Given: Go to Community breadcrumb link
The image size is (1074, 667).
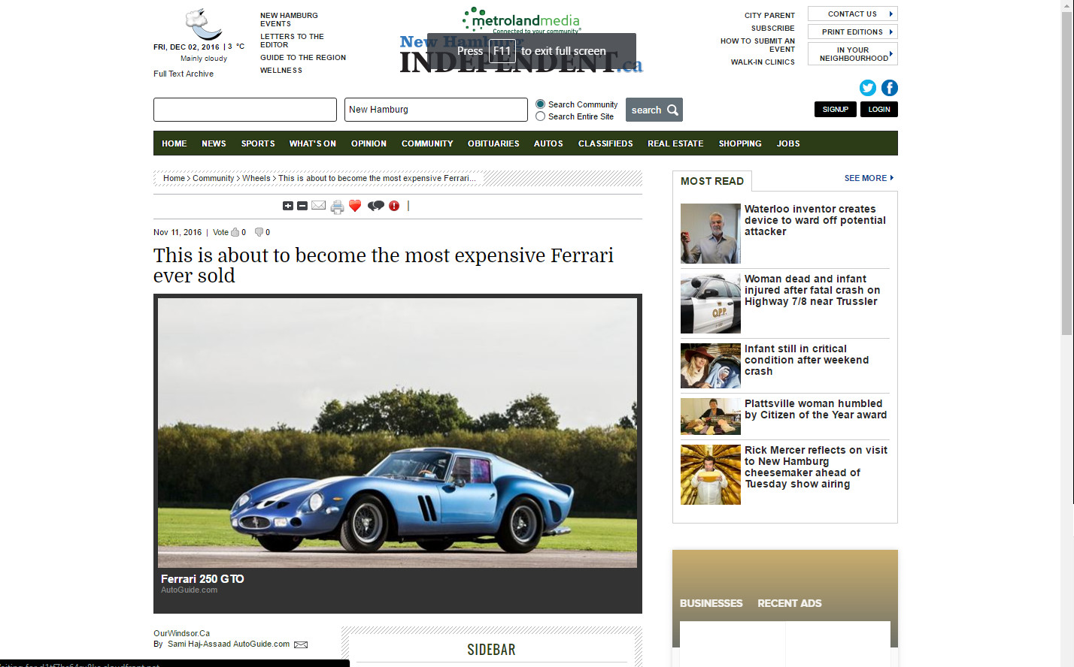Looking at the screenshot, I should coord(214,178).
